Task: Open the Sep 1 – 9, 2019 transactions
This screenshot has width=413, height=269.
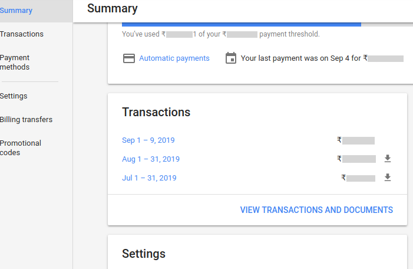Action: point(148,140)
